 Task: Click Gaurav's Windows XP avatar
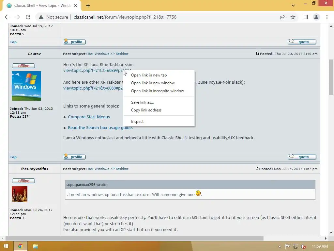[x=26, y=86]
